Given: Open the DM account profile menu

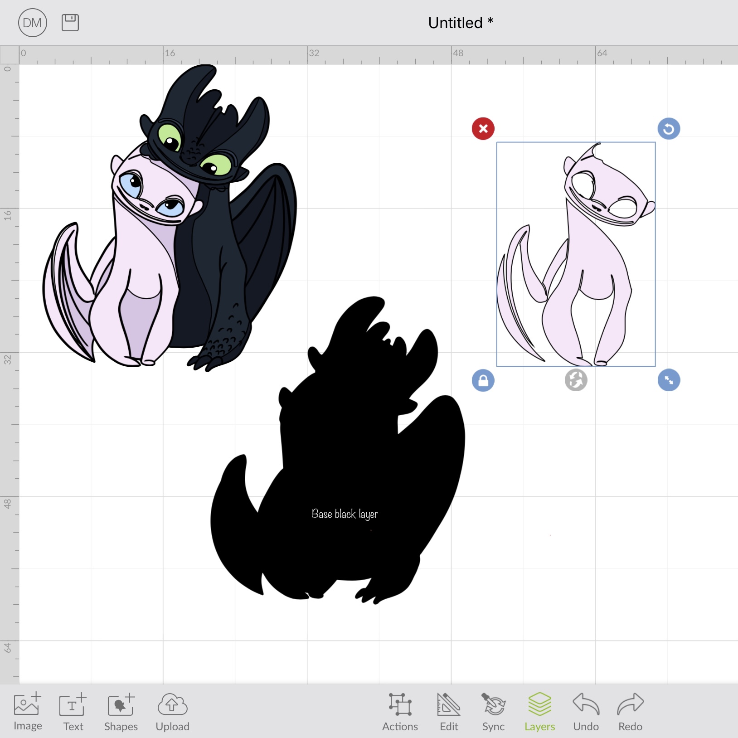Looking at the screenshot, I should [32, 22].
